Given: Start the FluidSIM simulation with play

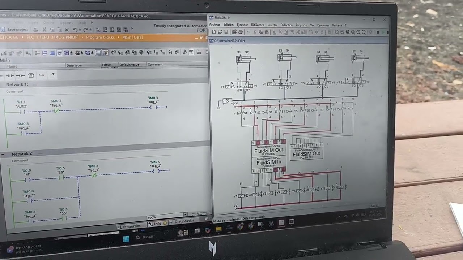Looking at the screenshot, I should point(383,32).
